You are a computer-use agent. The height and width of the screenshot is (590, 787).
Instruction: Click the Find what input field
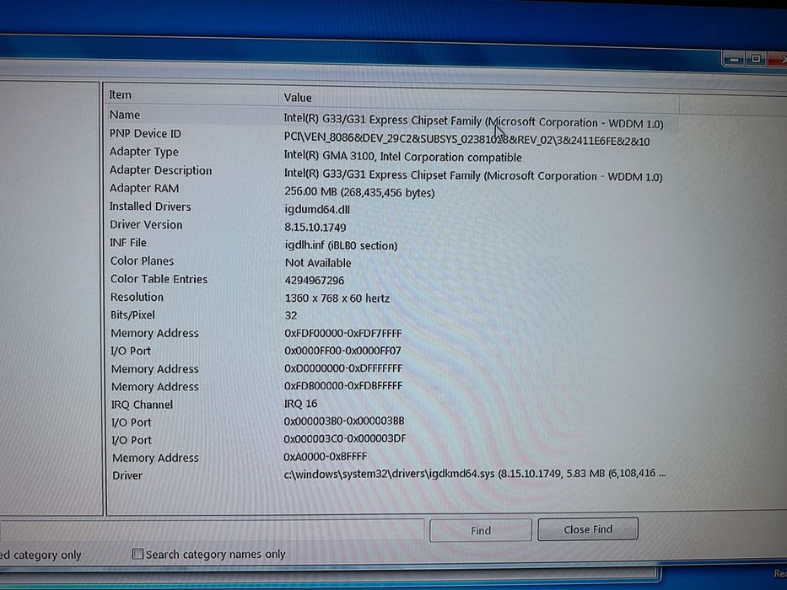[212, 531]
